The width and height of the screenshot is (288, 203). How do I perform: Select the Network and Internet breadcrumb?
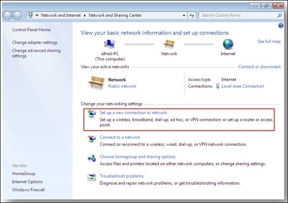coord(61,15)
